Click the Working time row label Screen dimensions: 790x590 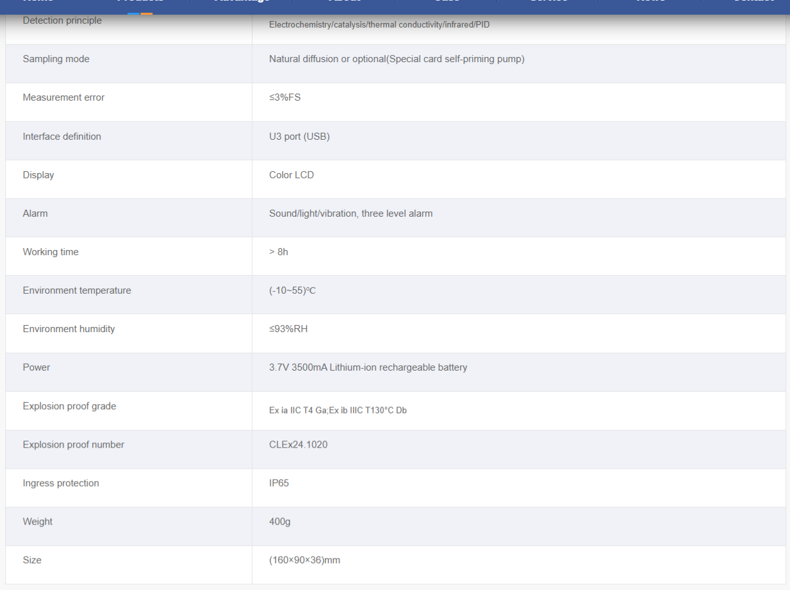[x=51, y=252]
